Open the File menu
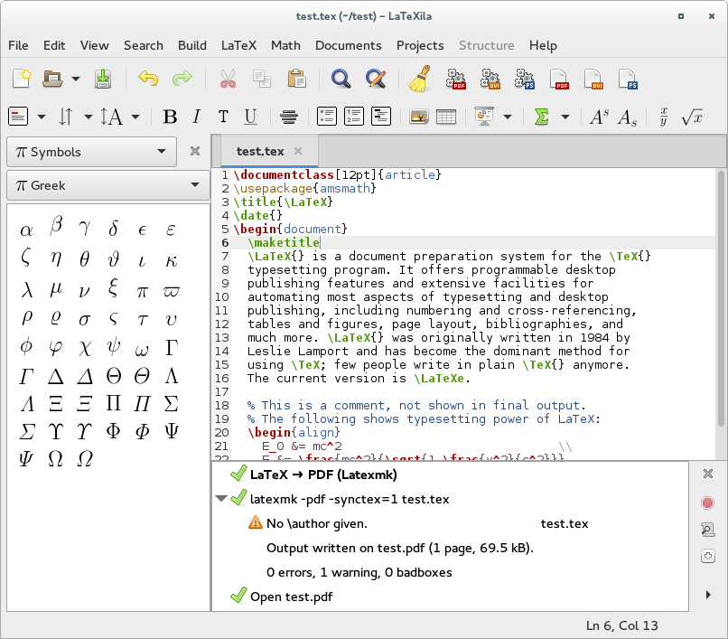The image size is (728, 639). pyautogui.click(x=18, y=45)
